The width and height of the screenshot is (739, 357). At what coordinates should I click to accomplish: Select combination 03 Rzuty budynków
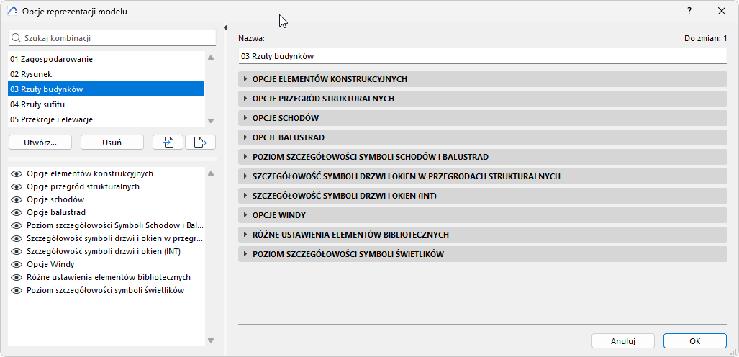[106, 89]
